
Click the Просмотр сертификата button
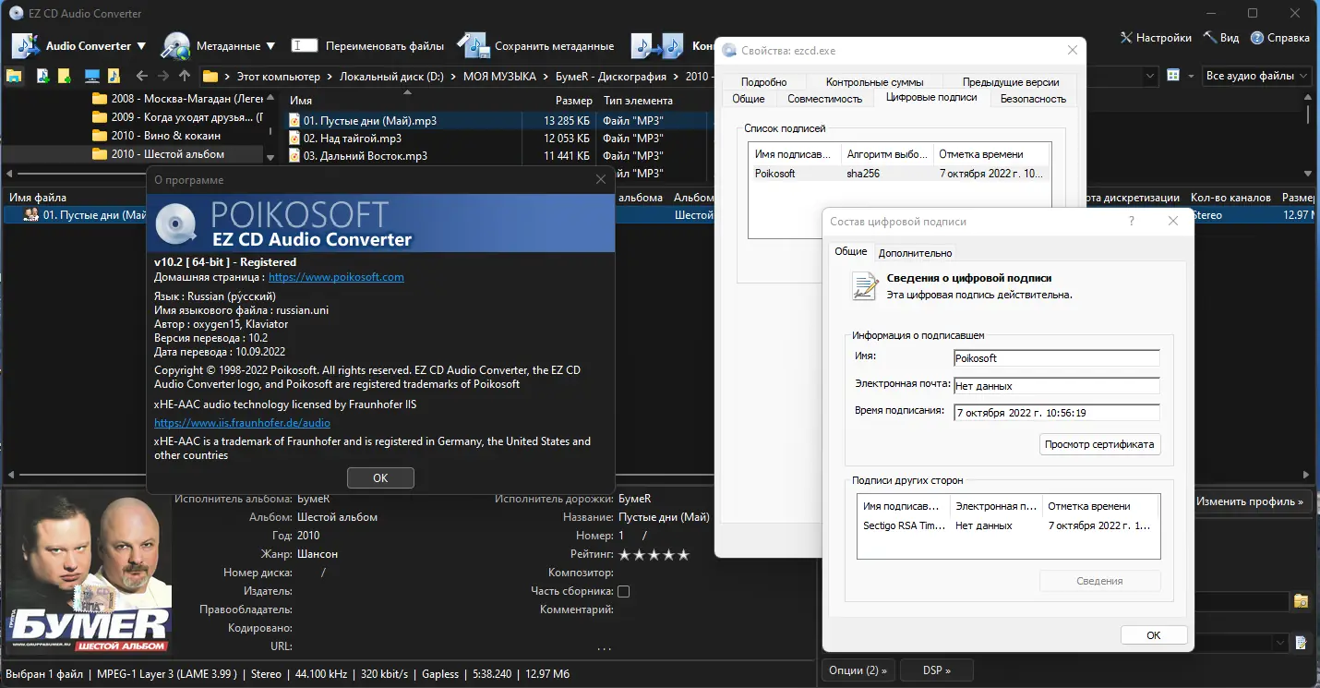(x=1099, y=444)
